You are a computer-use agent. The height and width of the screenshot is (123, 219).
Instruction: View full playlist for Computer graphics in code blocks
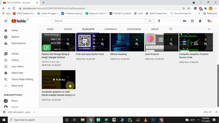51,100
